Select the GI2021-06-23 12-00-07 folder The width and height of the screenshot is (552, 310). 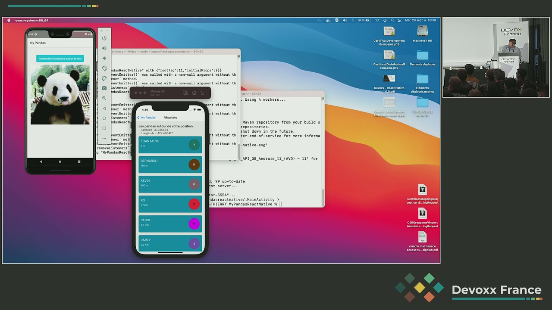point(422,107)
